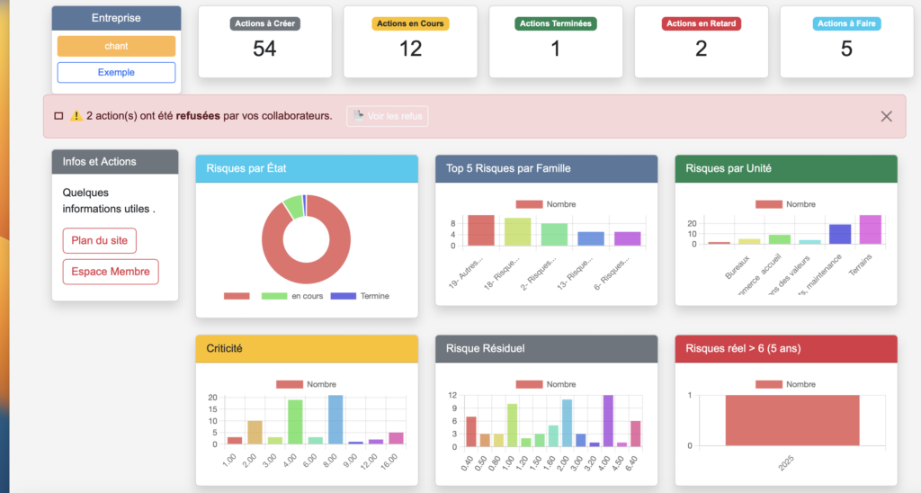Select the orange 'chant' company button
The width and height of the screenshot is (921, 493).
click(116, 46)
